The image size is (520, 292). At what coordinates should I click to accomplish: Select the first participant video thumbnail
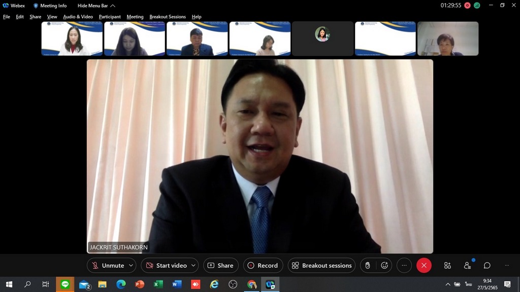pyautogui.click(x=72, y=39)
